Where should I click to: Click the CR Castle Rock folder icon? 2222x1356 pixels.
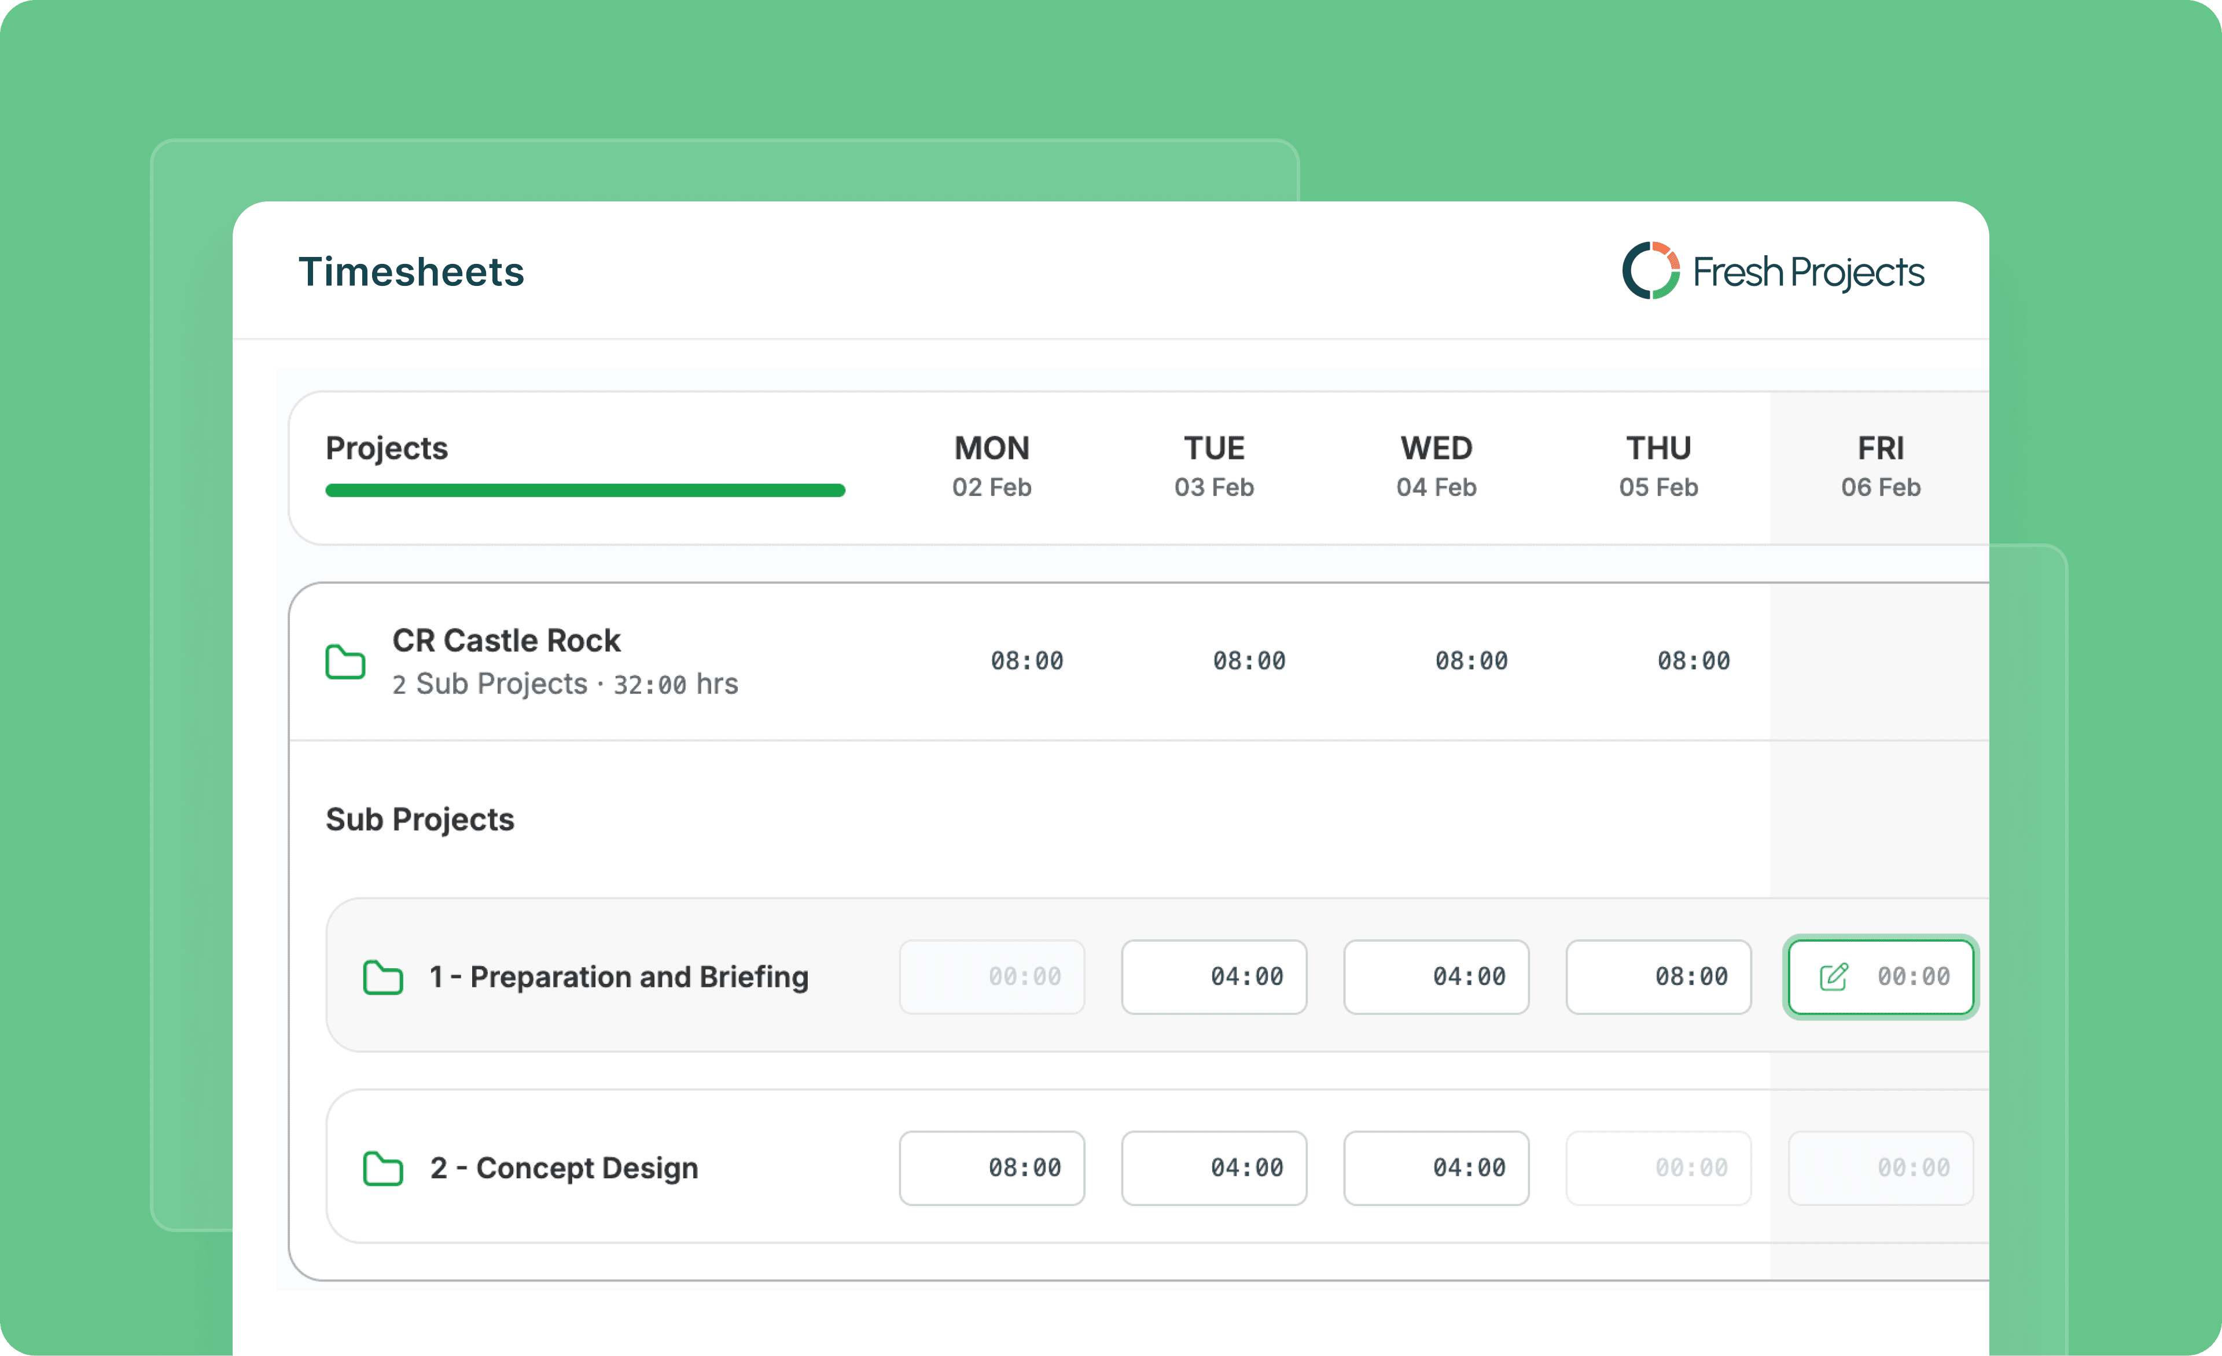344,662
